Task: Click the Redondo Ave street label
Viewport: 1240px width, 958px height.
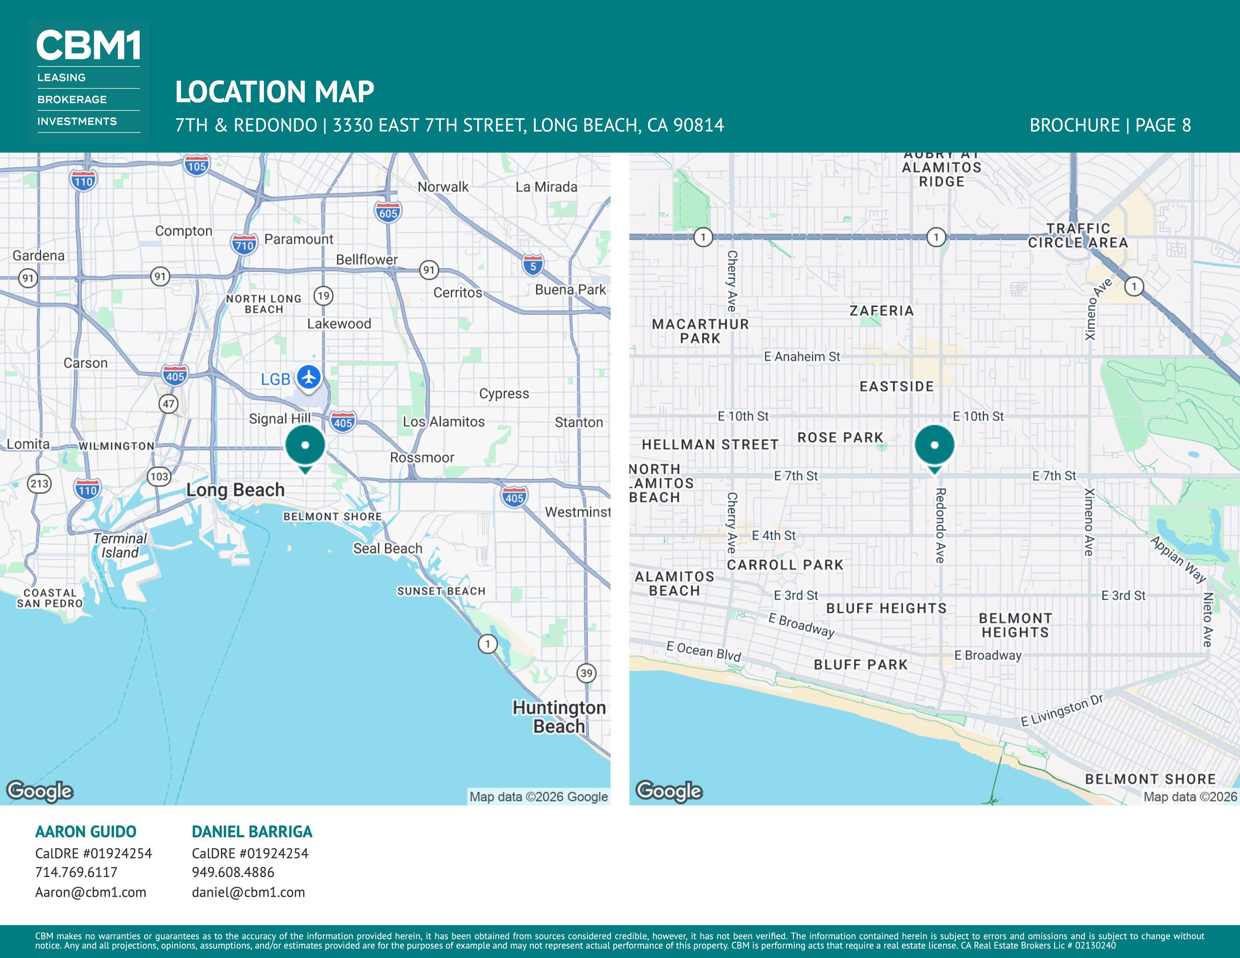Action: point(940,525)
